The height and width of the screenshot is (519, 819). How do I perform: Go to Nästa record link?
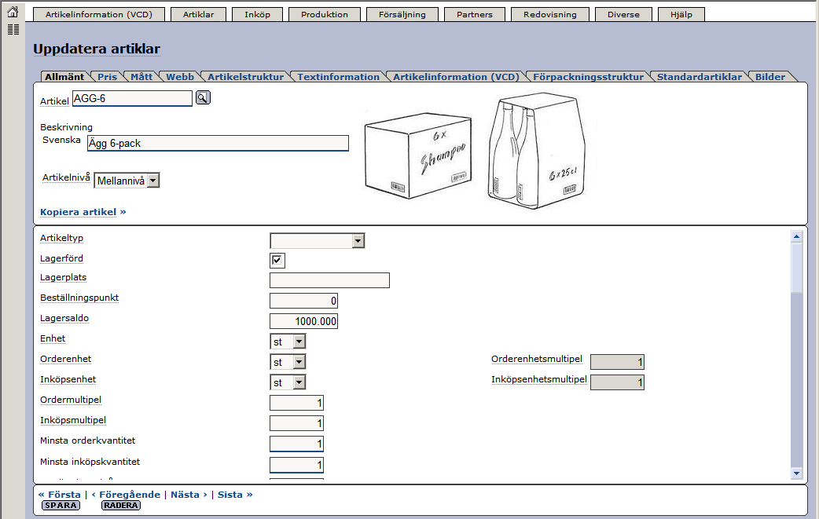click(189, 495)
